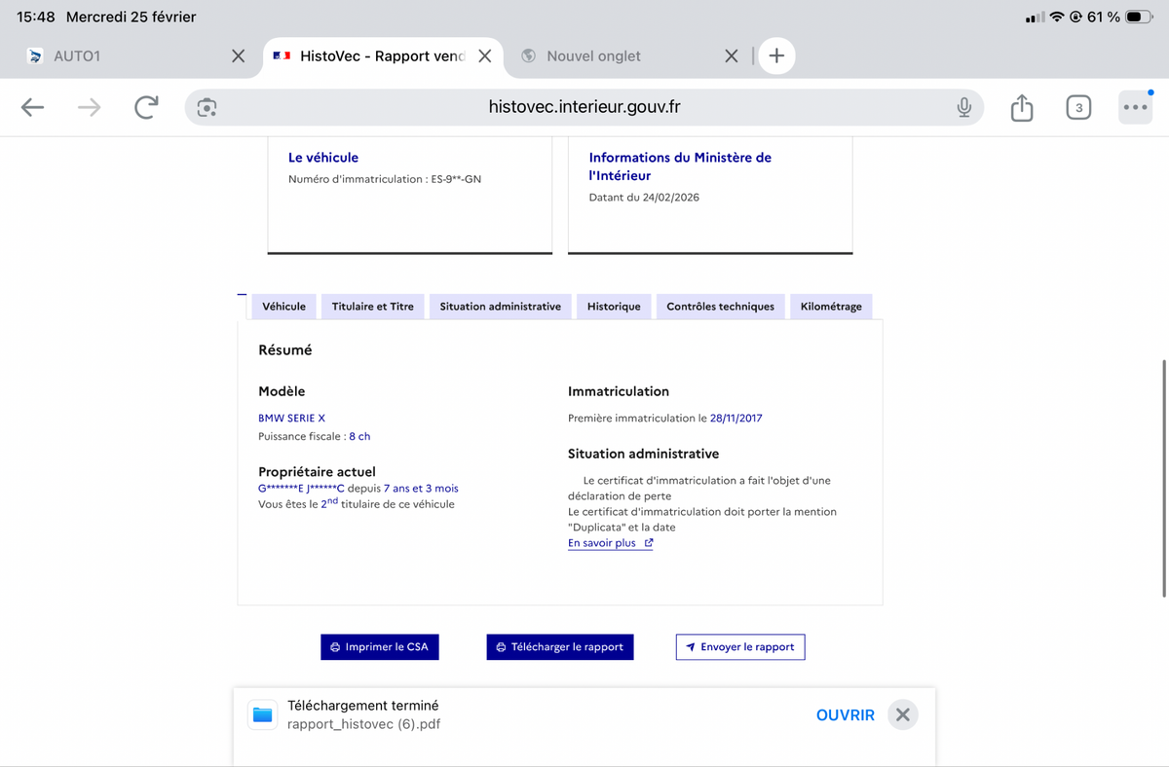The image size is (1169, 767).
Task: Open a new tab with plus button
Action: click(776, 56)
